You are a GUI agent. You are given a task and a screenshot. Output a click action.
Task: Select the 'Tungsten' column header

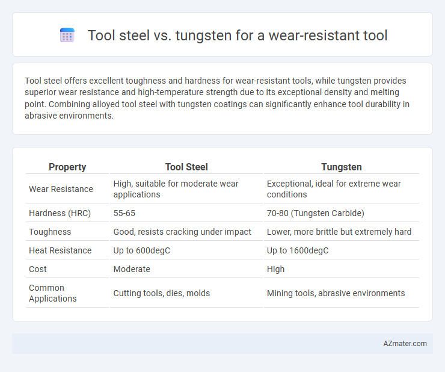click(x=342, y=167)
